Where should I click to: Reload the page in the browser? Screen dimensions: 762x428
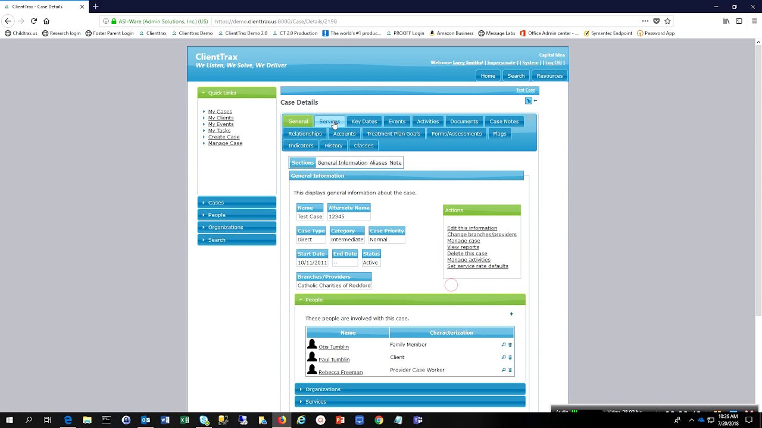tap(34, 21)
